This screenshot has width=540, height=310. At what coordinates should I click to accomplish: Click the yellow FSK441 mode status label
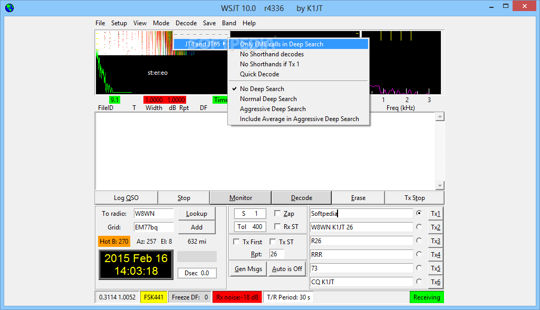click(x=153, y=297)
